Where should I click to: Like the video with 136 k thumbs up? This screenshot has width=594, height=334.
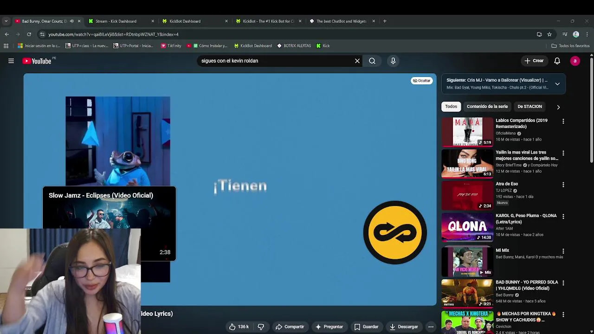(239, 327)
